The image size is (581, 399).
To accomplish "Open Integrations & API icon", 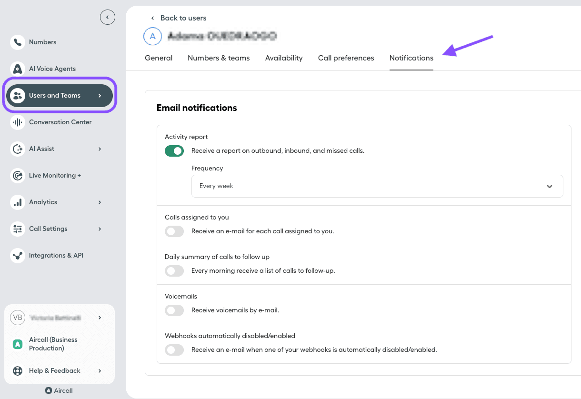I will [18, 256].
